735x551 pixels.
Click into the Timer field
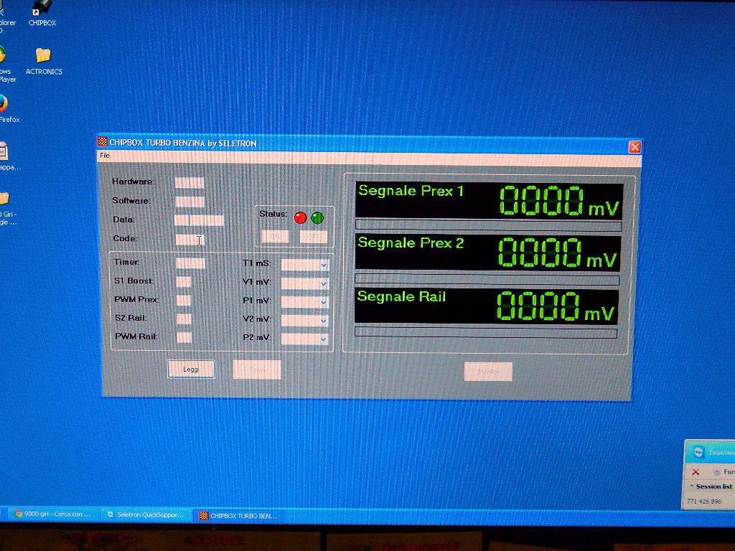coord(190,263)
